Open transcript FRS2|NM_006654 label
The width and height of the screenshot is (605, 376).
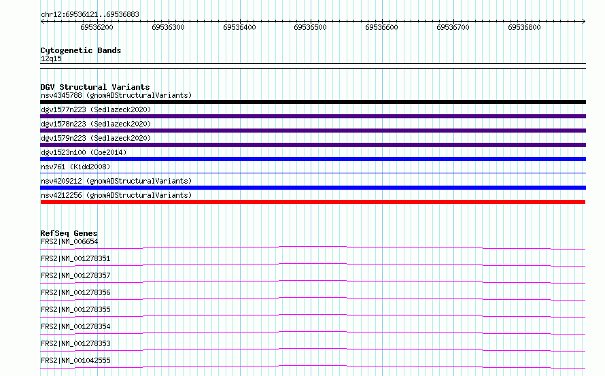pos(69,241)
